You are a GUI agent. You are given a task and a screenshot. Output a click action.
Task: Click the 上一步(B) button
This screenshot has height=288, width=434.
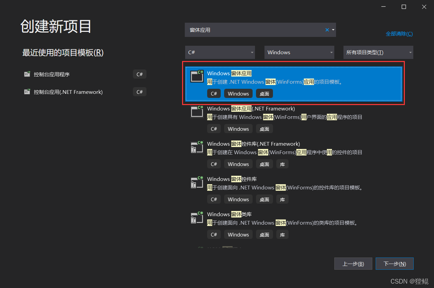tap(353, 263)
